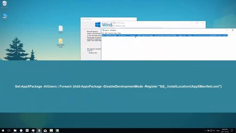Open the Windows Start menu
Screen dimensions: 236x133
click(x=3, y=130)
